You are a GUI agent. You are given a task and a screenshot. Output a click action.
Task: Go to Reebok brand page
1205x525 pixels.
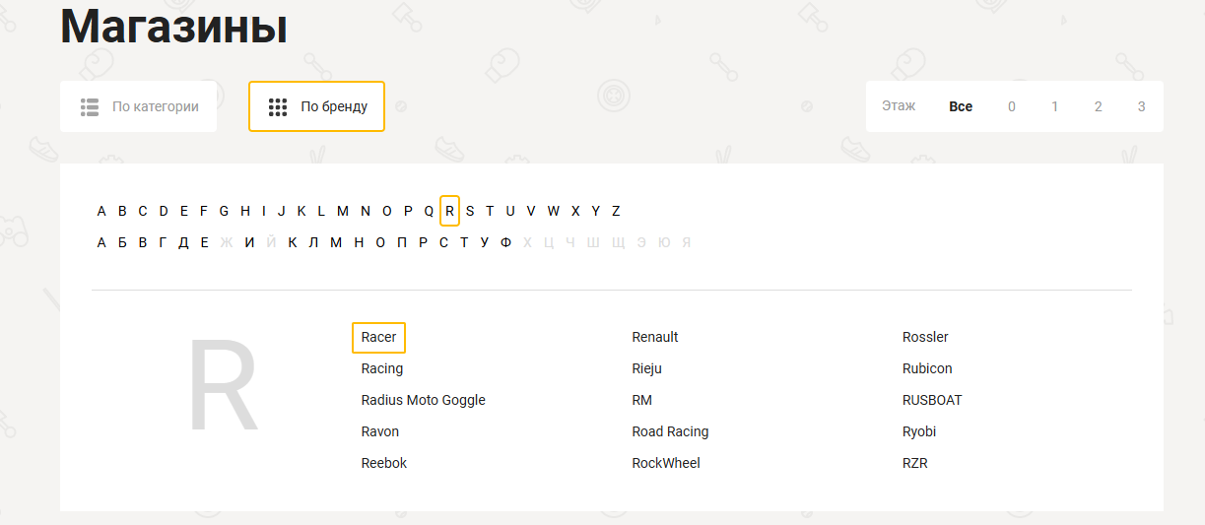tap(383, 463)
